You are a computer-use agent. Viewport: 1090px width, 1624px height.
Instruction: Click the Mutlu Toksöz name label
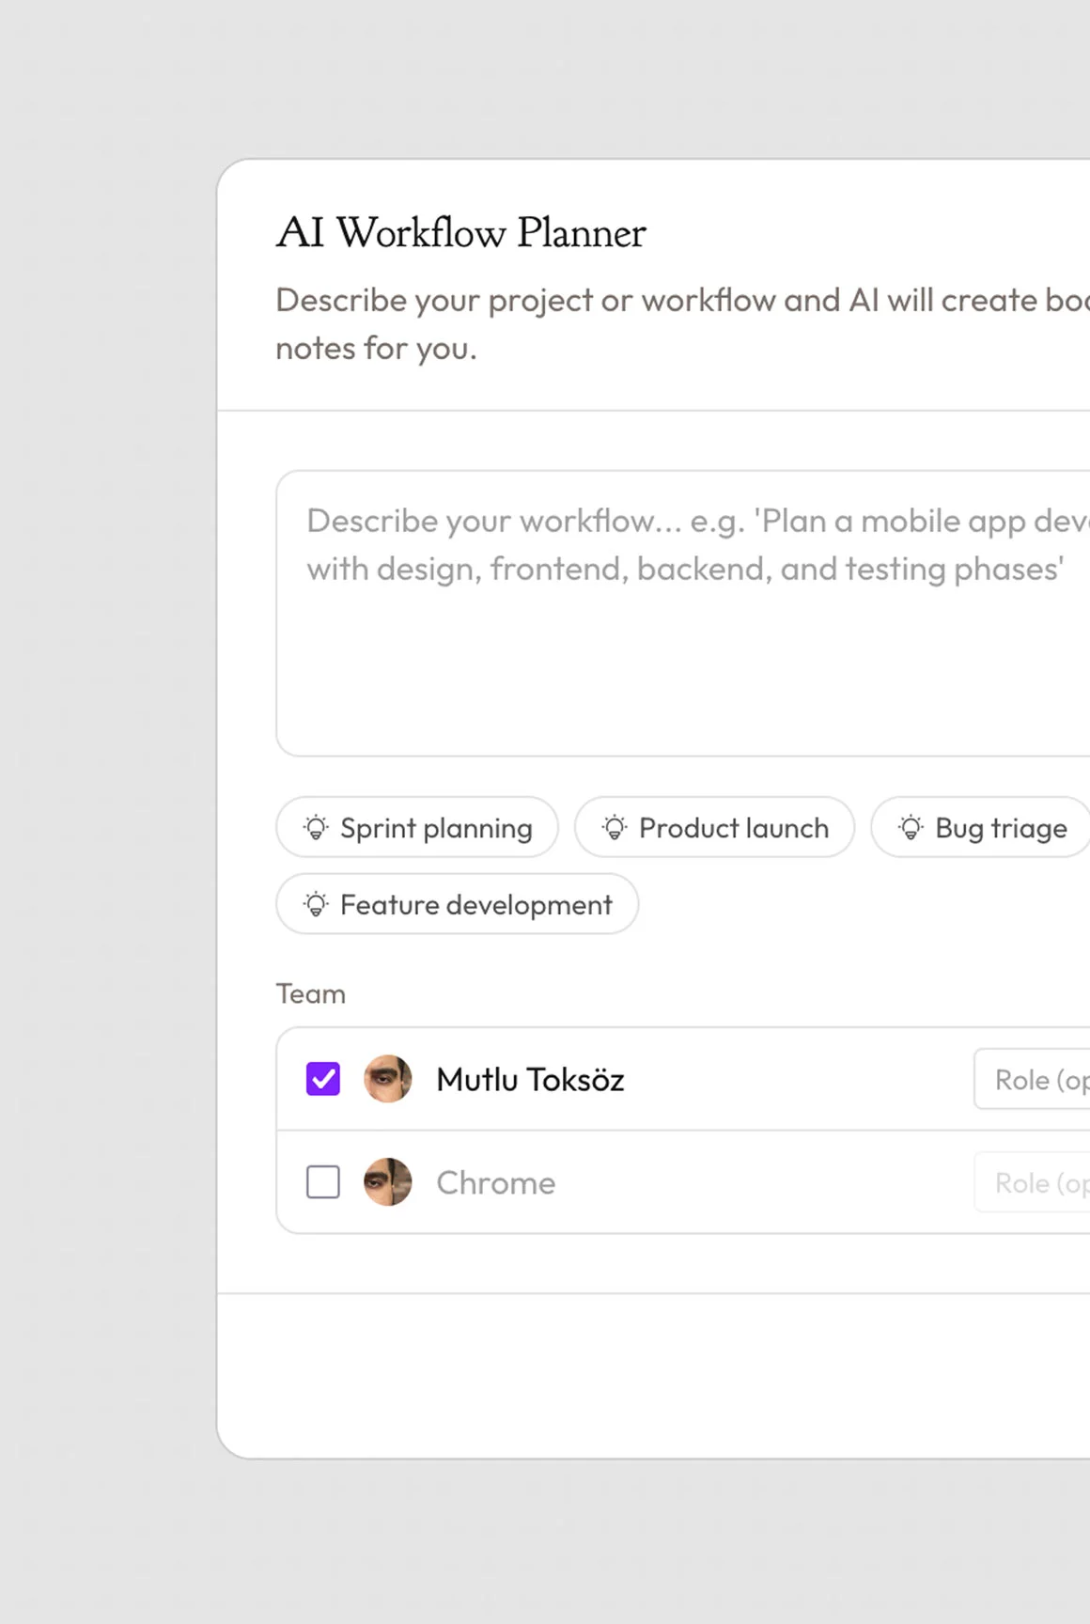click(530, 1080)
